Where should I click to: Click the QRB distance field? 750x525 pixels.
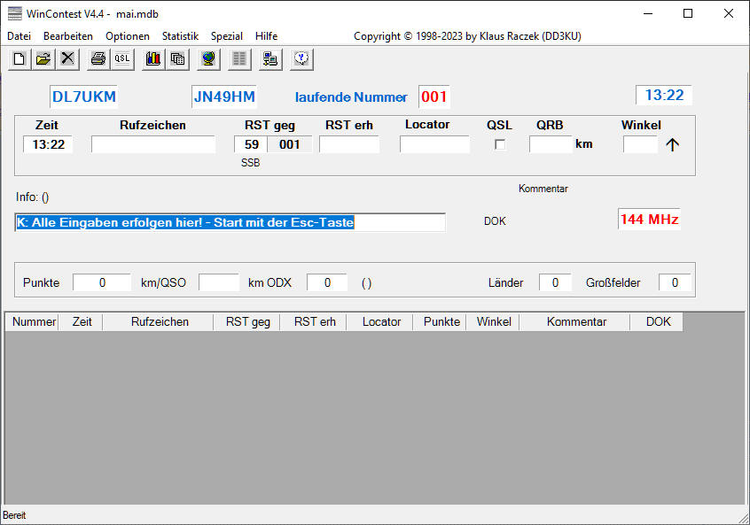click(x=551, y=144)
